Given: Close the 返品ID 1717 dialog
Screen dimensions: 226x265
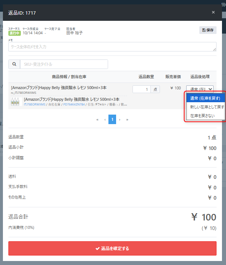Looking at the screenshot, I should (x=213, y=12).
